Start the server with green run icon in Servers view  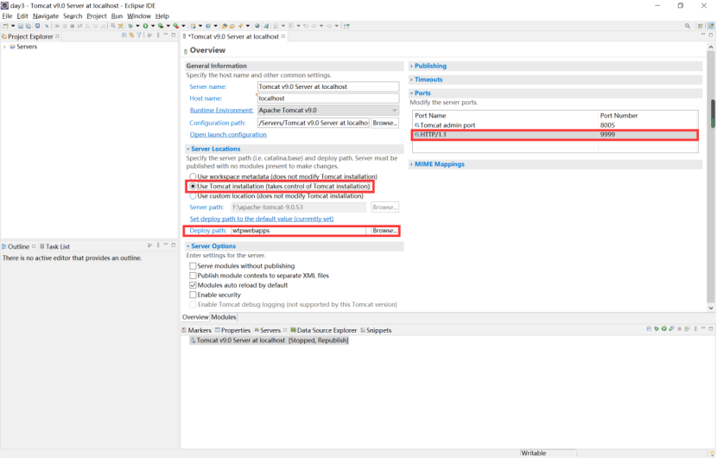pyautogui.click(x=664, y=328)
